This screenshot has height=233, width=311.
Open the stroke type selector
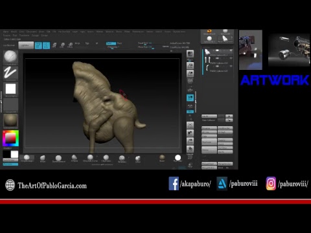[x=10, y=73]
